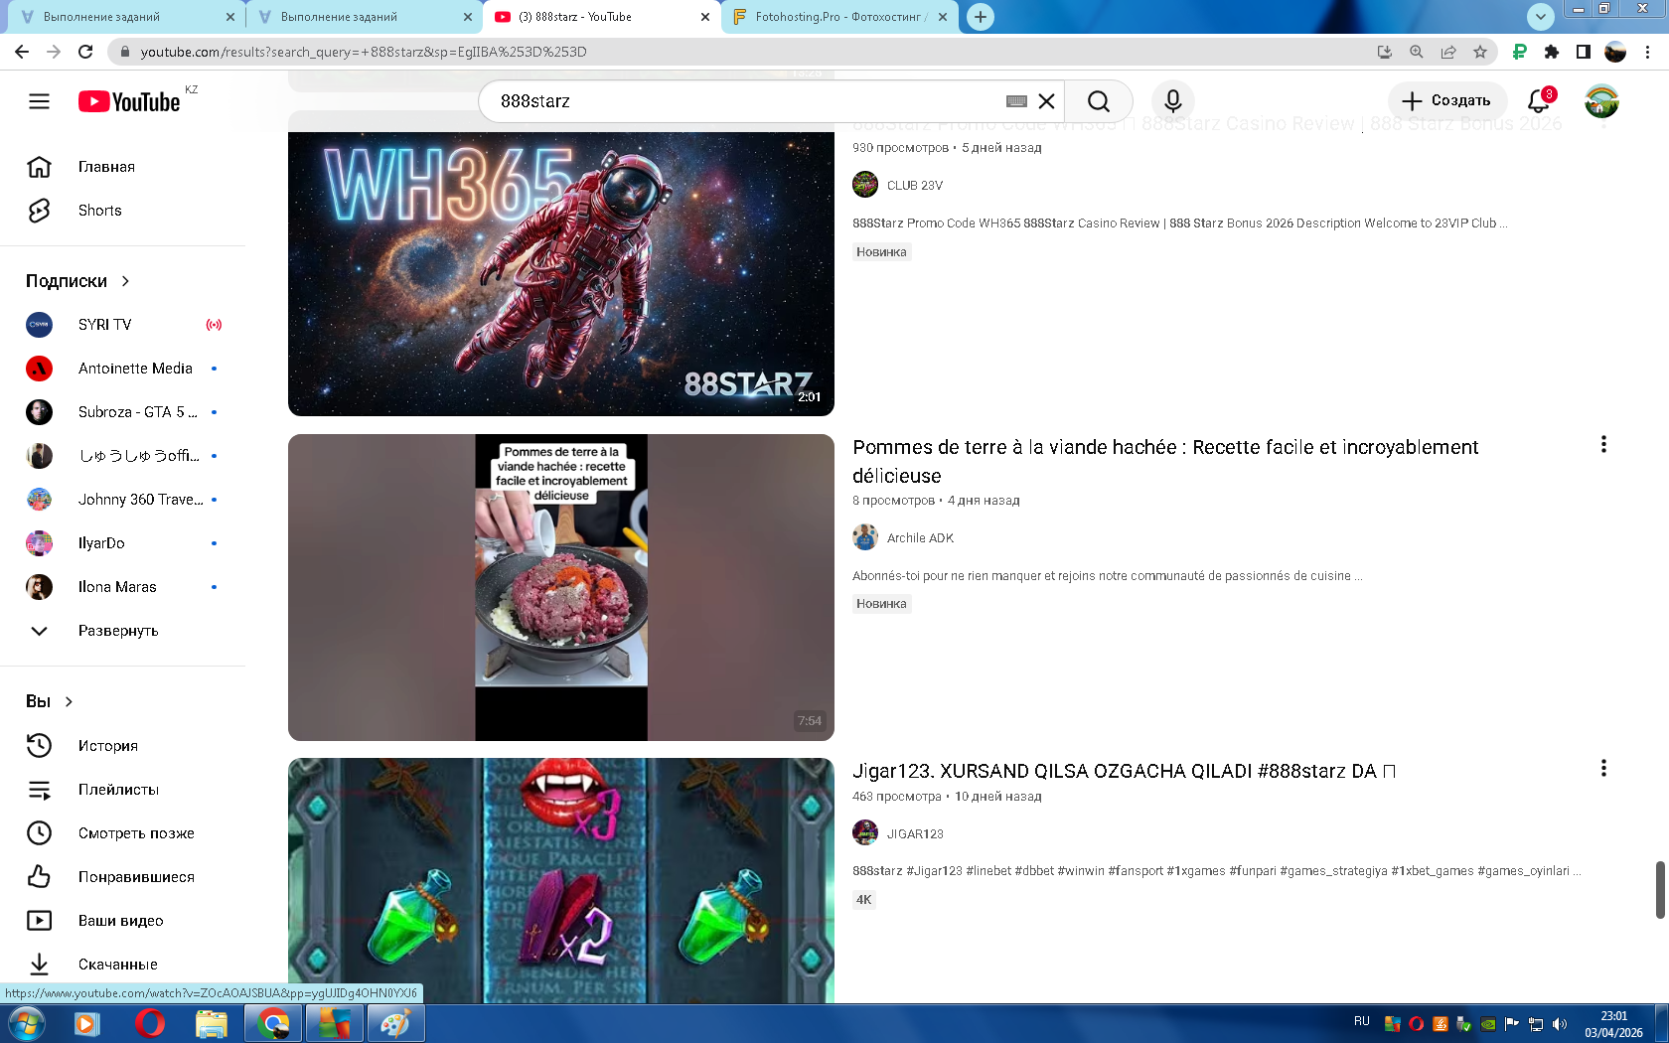The width and height of the screenshot is (1669, 1043).
Task: Open the CLUB 23V channel avatar
Action: [x=865, y=185]
